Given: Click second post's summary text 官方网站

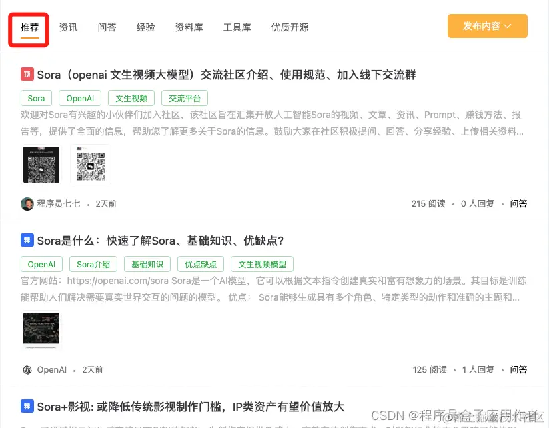Looking at the screenshot, I should (273, 289).
